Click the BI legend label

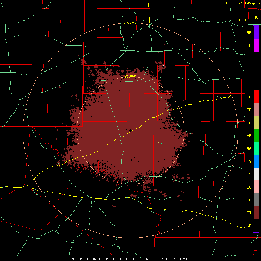249,213
